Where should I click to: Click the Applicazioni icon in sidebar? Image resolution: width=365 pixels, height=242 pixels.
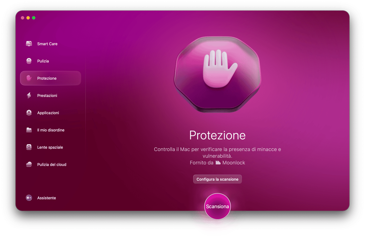pyautogui.click(x=29, y=113)
